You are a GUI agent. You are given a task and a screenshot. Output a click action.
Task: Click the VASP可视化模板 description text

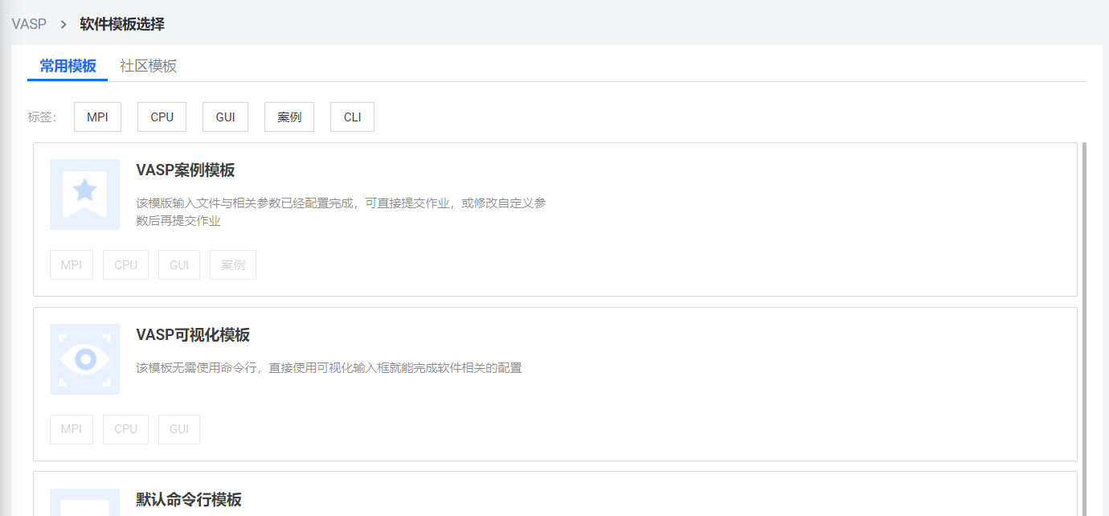(x=329, y=368)
